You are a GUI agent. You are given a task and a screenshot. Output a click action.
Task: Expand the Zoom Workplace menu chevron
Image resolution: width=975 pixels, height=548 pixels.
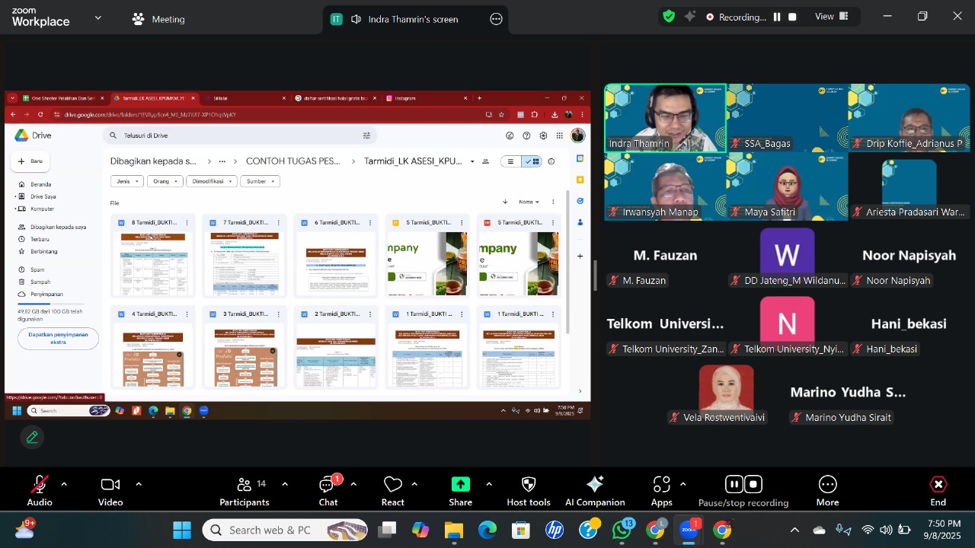point(97,18)
